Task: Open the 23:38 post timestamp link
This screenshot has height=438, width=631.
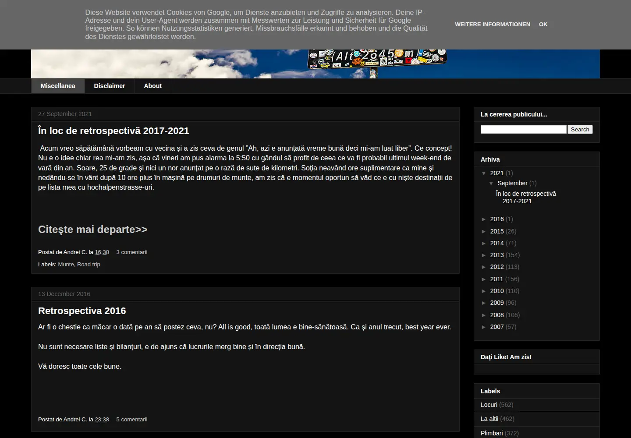Action: (x=102, y=420)
